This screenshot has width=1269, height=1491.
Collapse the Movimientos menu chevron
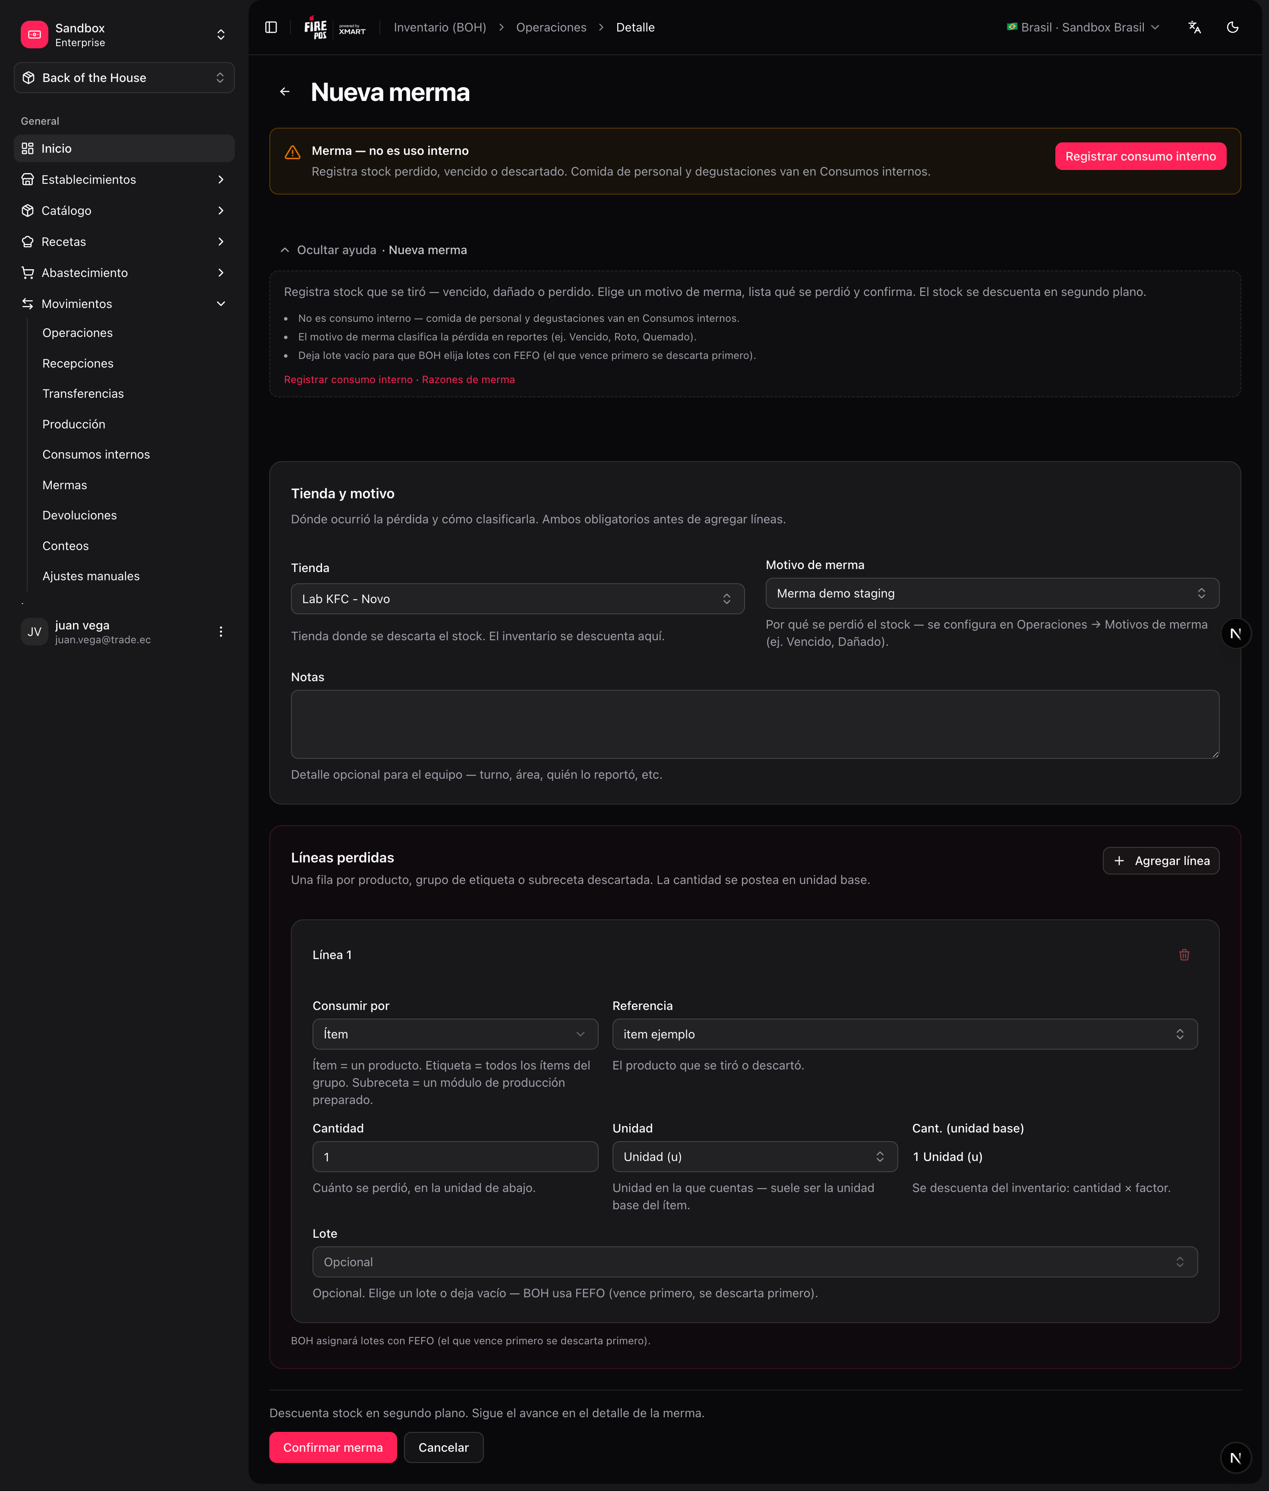221,303
